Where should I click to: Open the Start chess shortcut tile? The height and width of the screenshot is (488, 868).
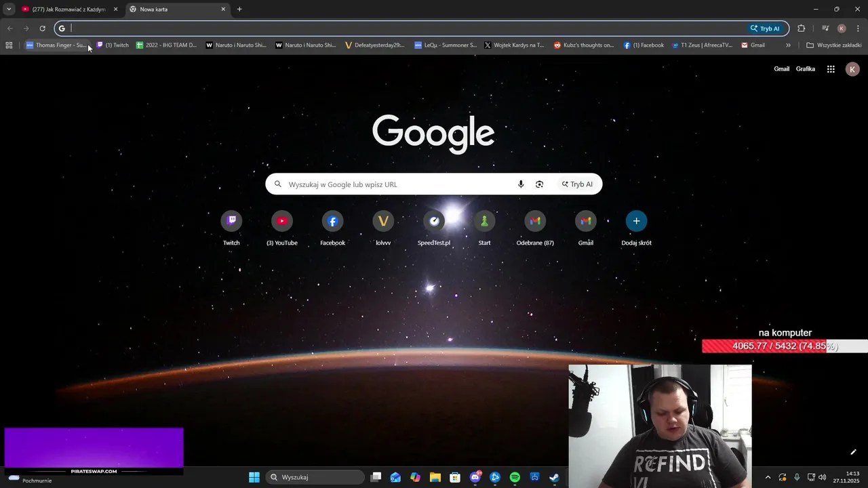(x=484, y=228)
